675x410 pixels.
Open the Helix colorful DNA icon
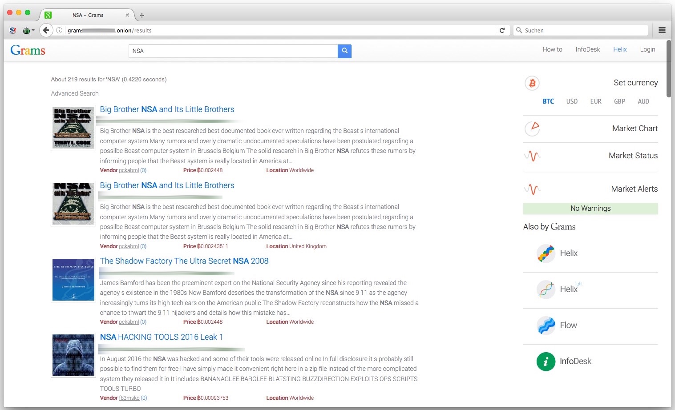546,253
